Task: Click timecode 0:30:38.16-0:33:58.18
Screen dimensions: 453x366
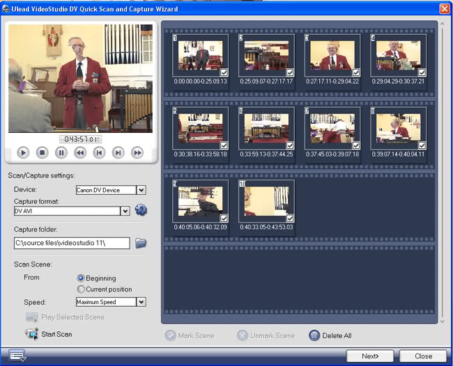Action: [x=201, y=154]
